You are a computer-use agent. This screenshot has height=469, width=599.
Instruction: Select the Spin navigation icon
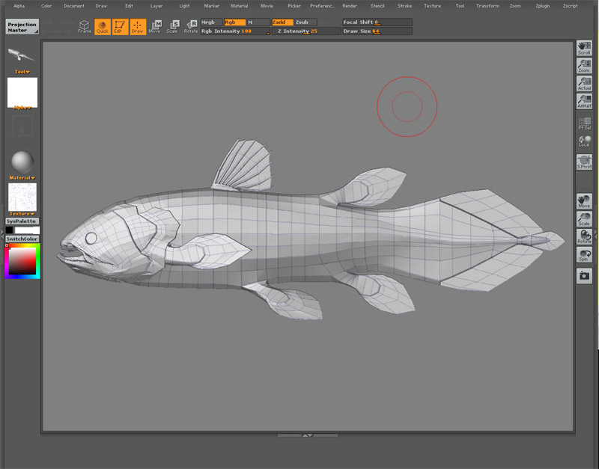tap(584, 255)
